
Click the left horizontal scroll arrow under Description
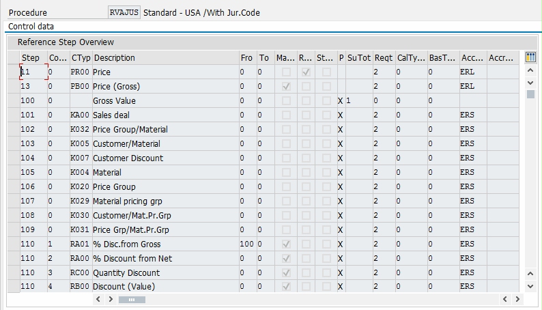pyautogui.click(x=98, y=299)
